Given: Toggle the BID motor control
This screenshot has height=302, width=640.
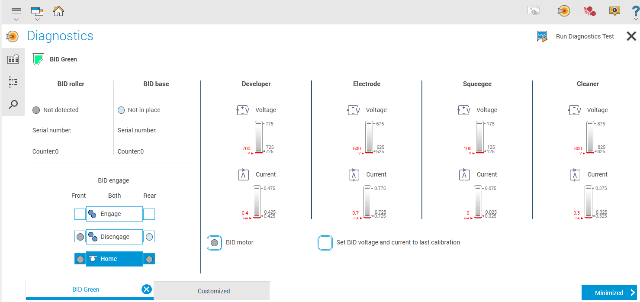Looking at the screenshot, I should [x=214, y=242].
